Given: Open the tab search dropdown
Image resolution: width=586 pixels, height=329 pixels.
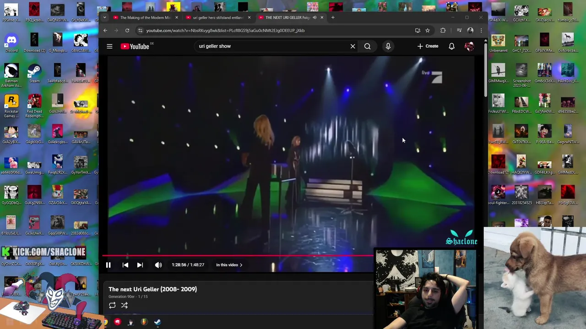Looking at the screenshot, I should point(105,17).
